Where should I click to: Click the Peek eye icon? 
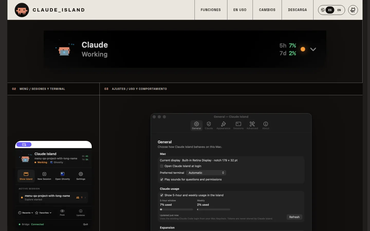coord(62,211)
